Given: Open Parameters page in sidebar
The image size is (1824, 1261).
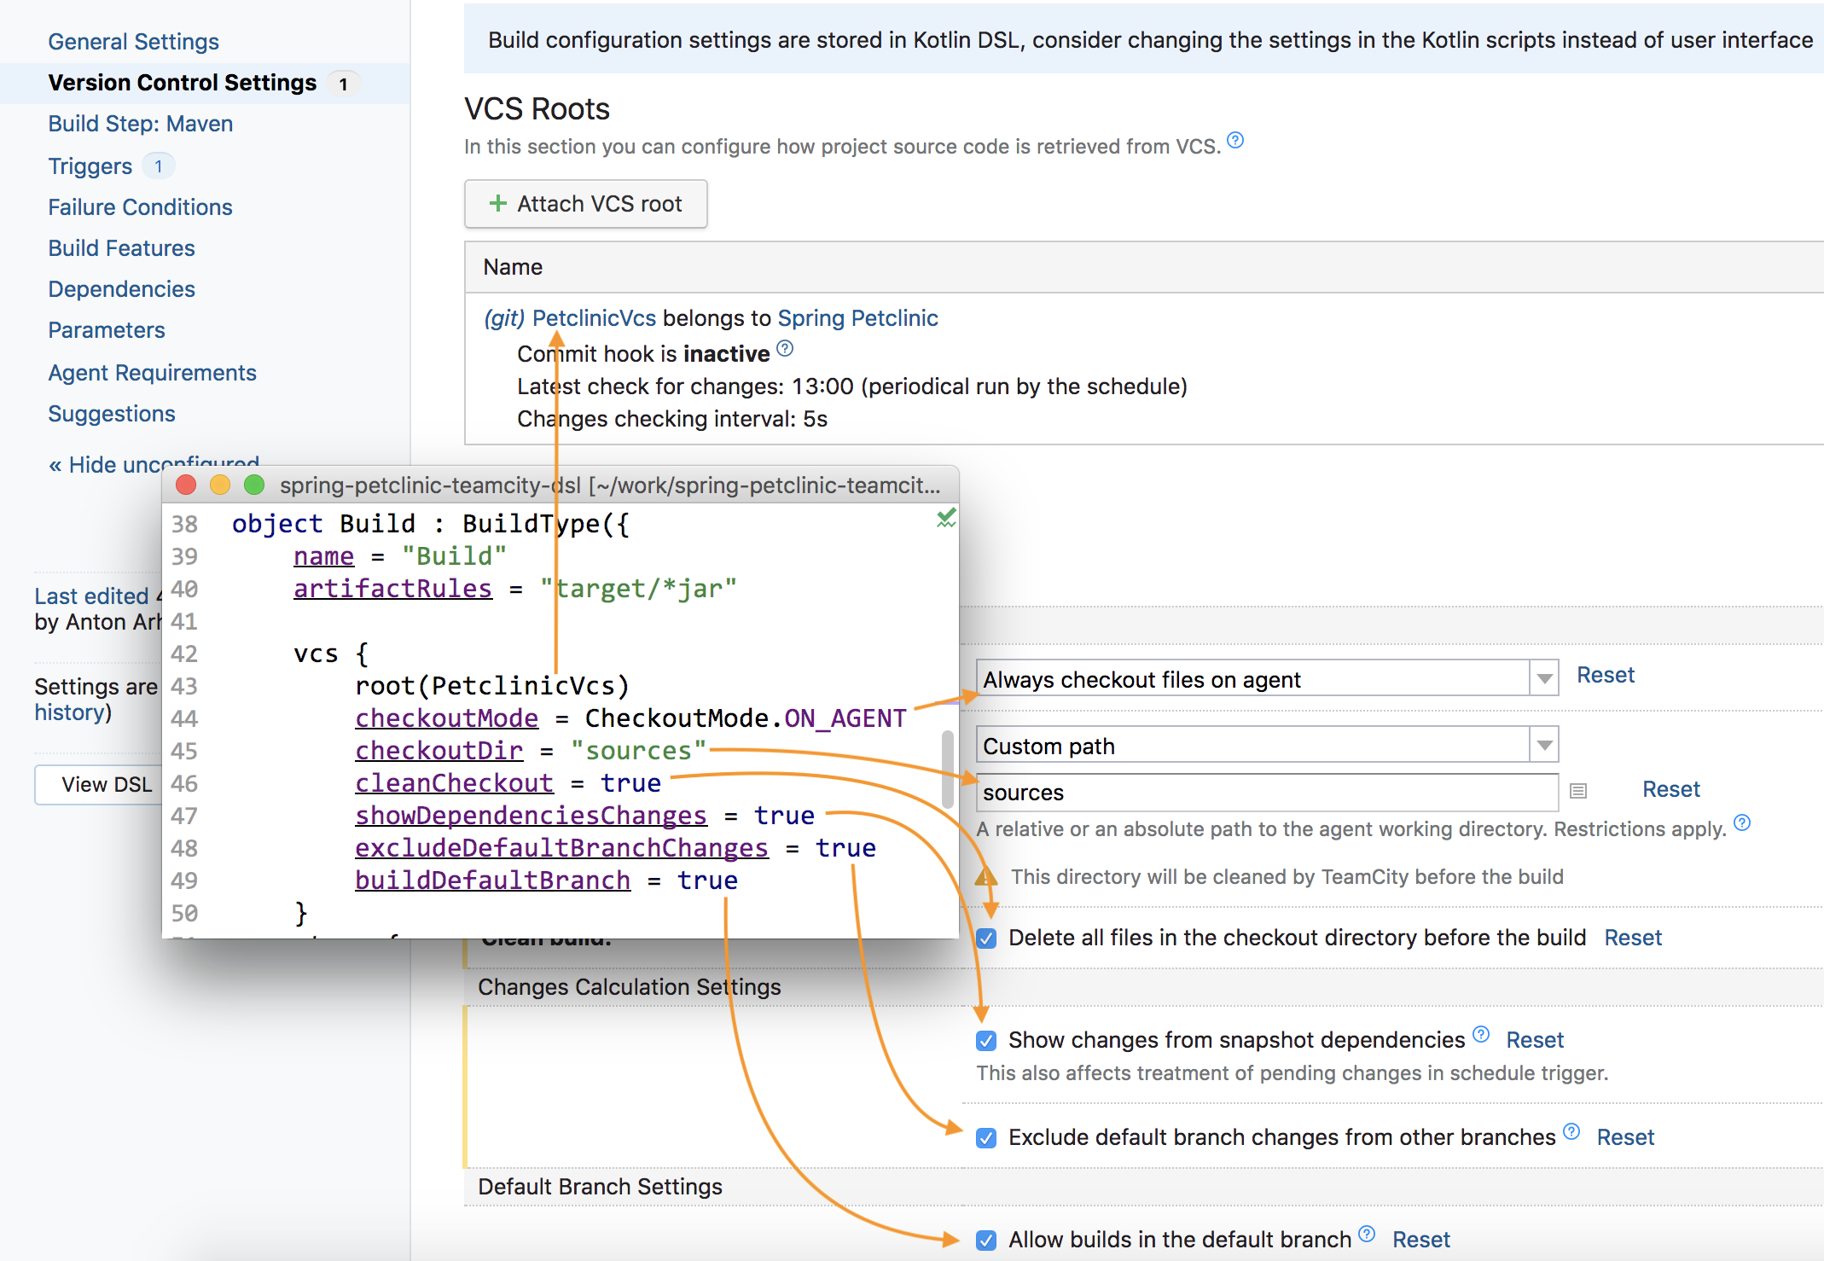Looking at the screenshot, I should click(x=107, y=329).
